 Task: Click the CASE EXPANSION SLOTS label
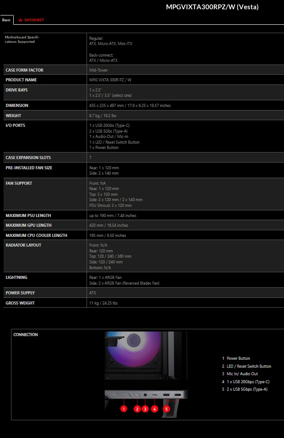coord(28,158)
